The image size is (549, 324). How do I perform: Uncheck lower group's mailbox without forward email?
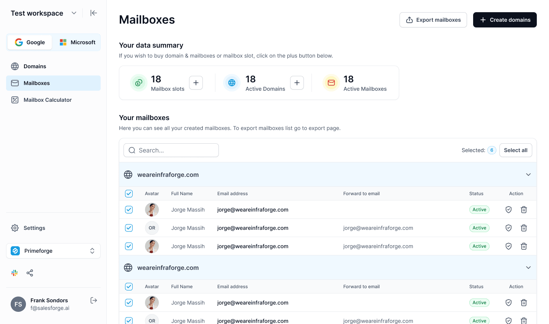tap(129, 303)
